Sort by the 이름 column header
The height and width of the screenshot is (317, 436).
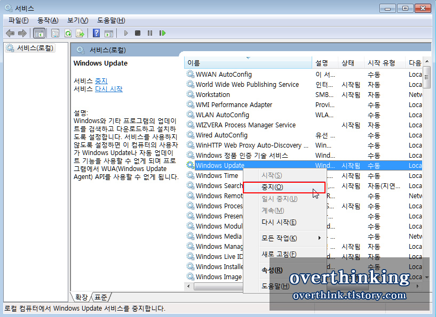click(248, 63)
